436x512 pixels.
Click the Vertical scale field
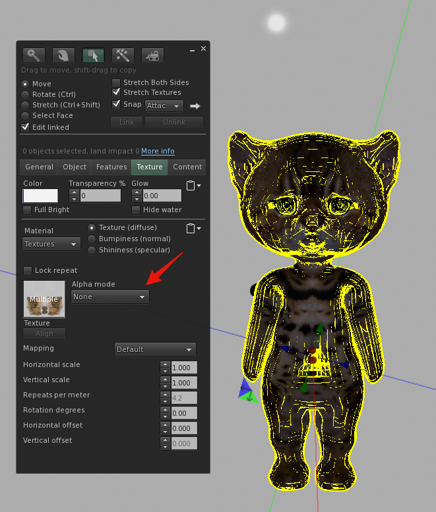[x=184, y=383]
